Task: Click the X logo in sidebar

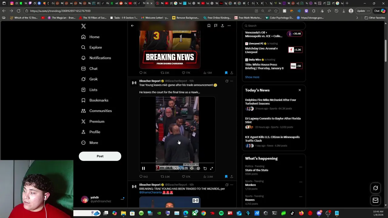Action: (83, 26)
